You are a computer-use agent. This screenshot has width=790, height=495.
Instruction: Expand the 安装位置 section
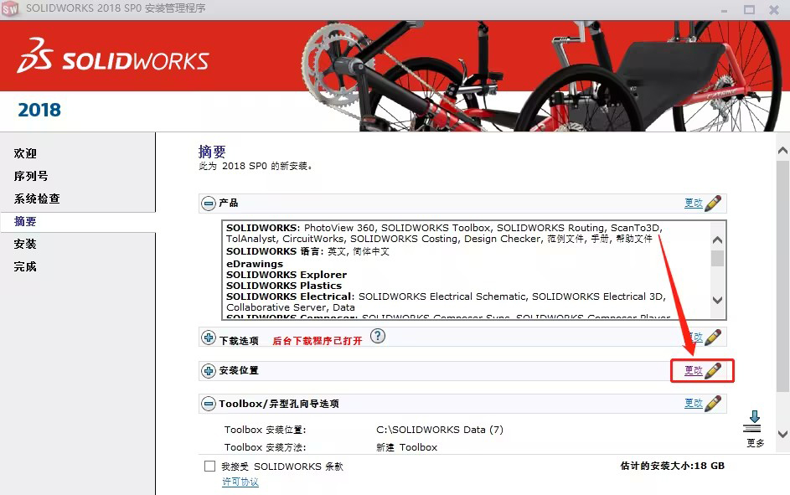point(208,371)
